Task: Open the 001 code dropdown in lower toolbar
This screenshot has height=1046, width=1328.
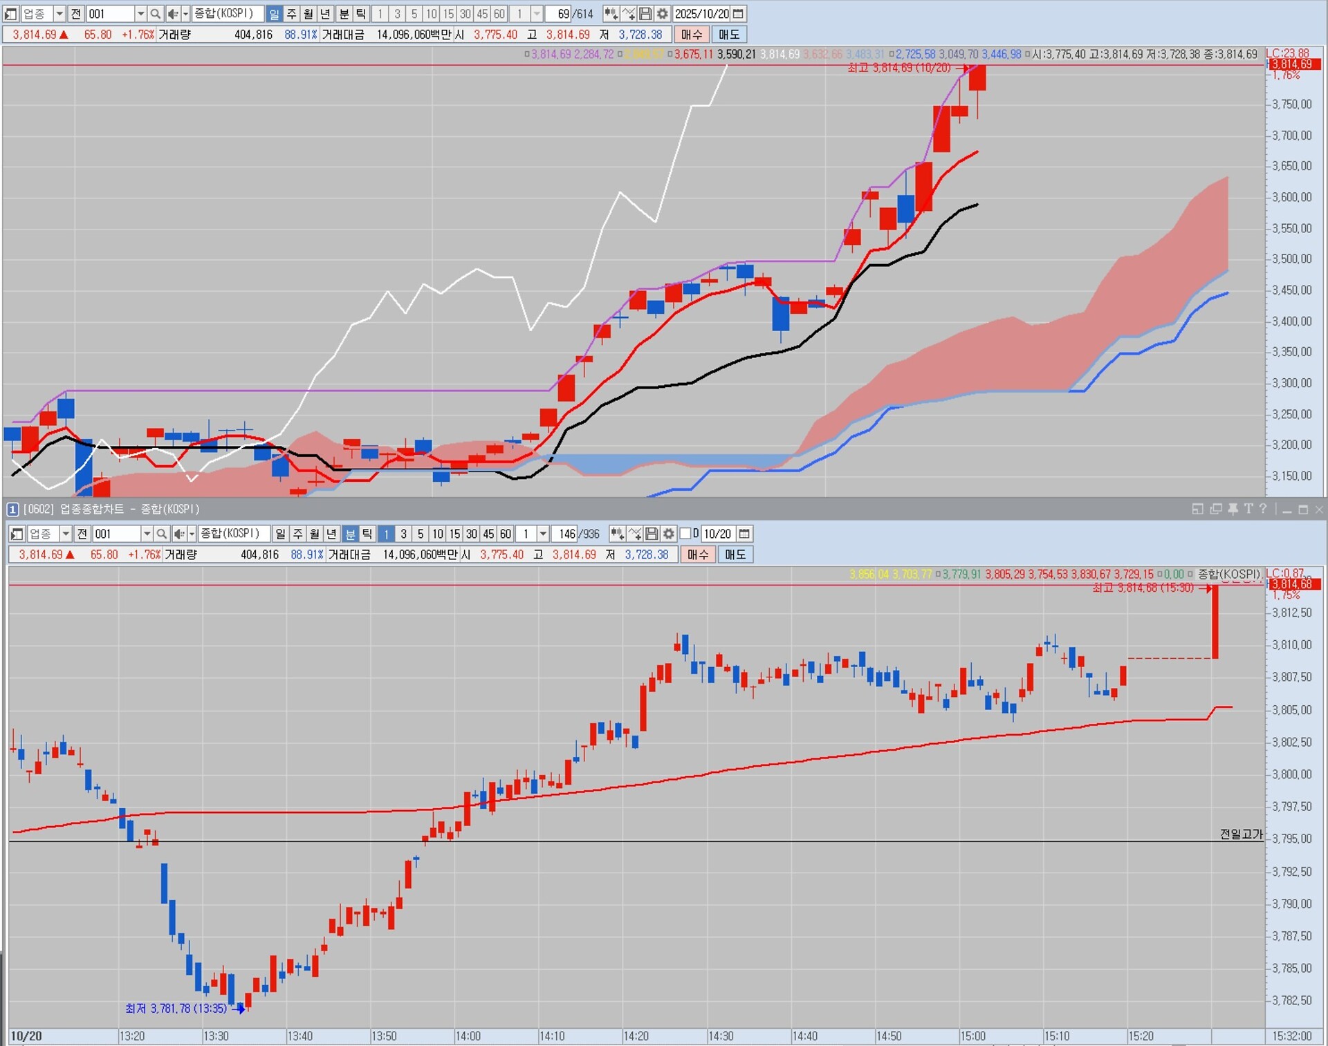Action: [147, 534]
